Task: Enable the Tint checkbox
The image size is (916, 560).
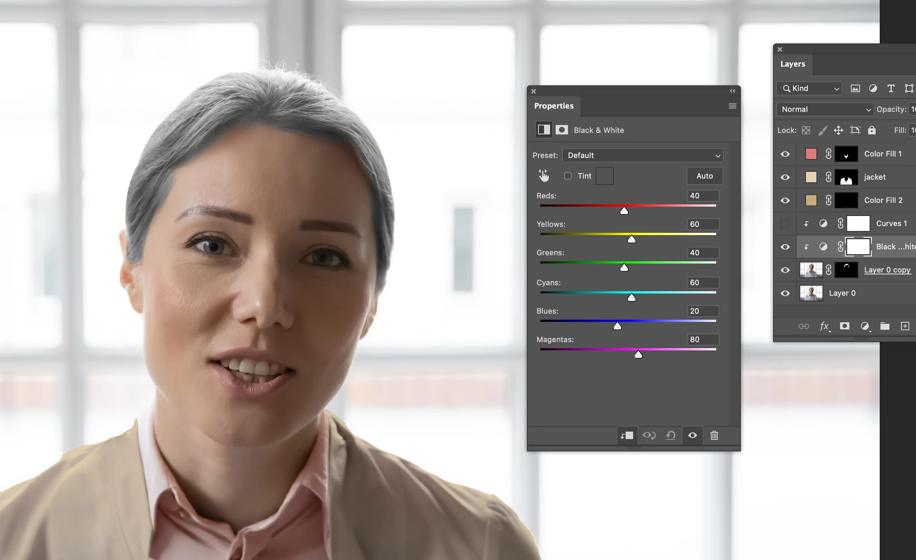Action: coord(568,176)
